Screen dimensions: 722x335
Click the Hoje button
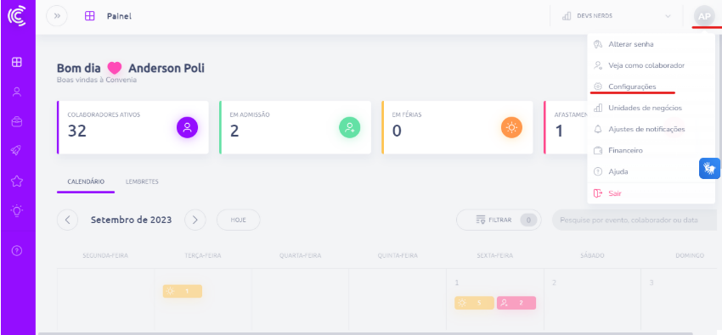click(x=238, y=221)
